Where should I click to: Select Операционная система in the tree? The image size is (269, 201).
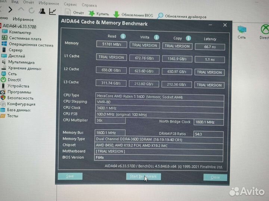click(x=27, y=44)
